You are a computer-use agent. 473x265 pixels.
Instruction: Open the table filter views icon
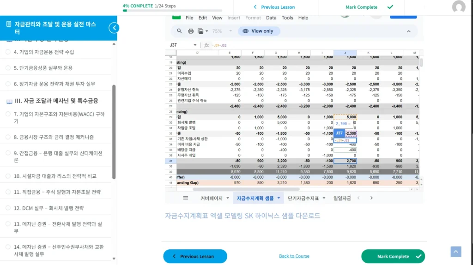(x=200, y=31)
